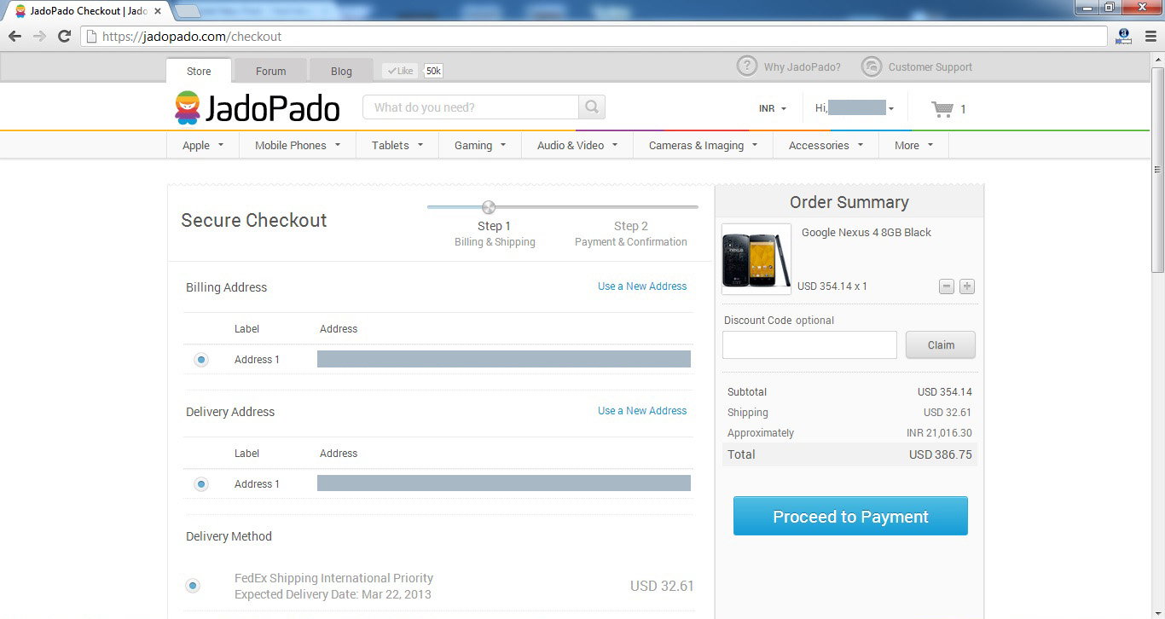Click the Facebook Like button

(401, 71)
